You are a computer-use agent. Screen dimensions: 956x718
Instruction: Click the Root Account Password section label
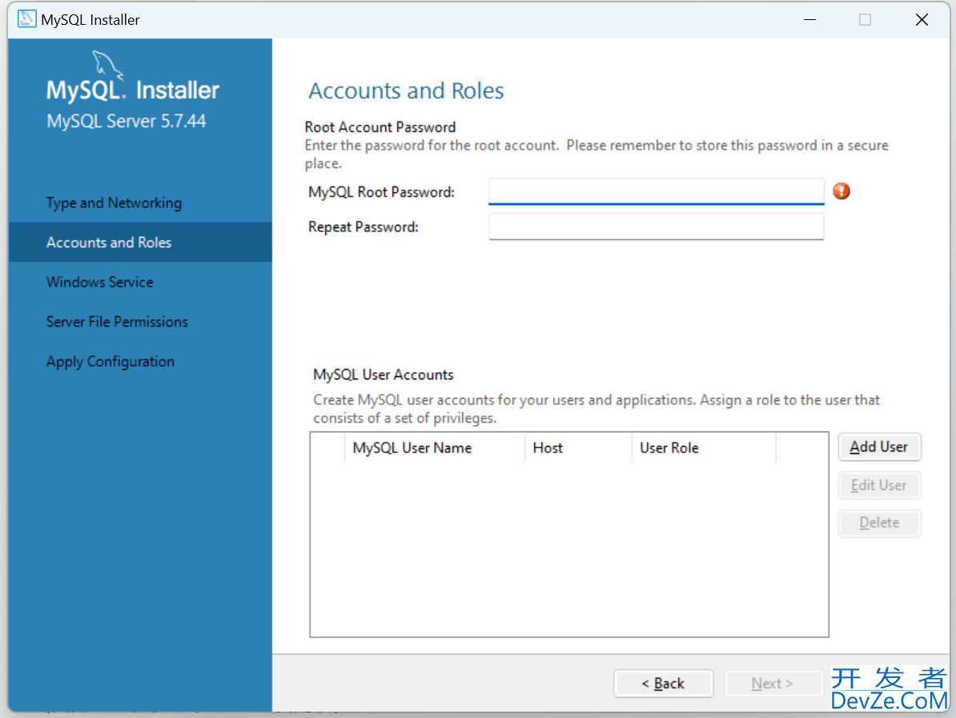[x=380, y=126]
